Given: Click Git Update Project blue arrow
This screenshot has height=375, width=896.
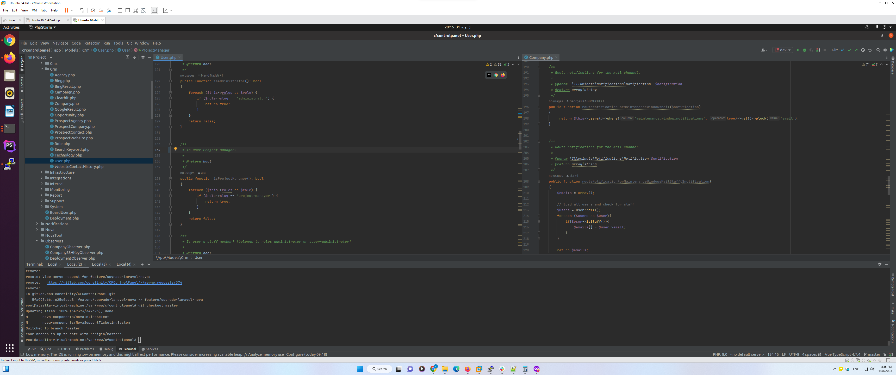Looking at the screenshot, I should coord(843,50).
